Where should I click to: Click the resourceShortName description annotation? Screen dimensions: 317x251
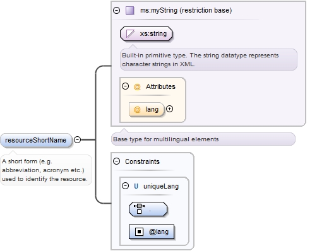(46, 170)
